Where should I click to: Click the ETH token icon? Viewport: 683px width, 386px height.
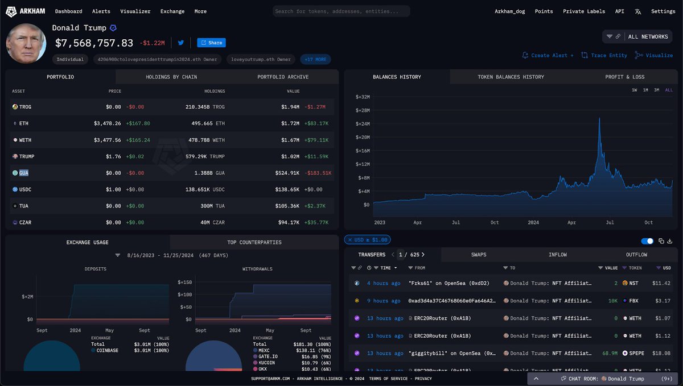pos(15,123)
